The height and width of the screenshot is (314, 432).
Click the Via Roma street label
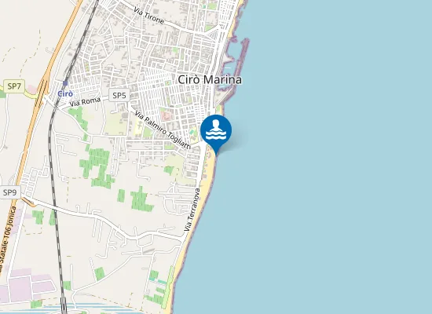[x=85, y=101]
